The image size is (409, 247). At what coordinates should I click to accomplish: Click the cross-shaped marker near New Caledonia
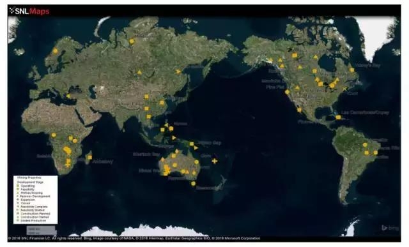(215, 161)
